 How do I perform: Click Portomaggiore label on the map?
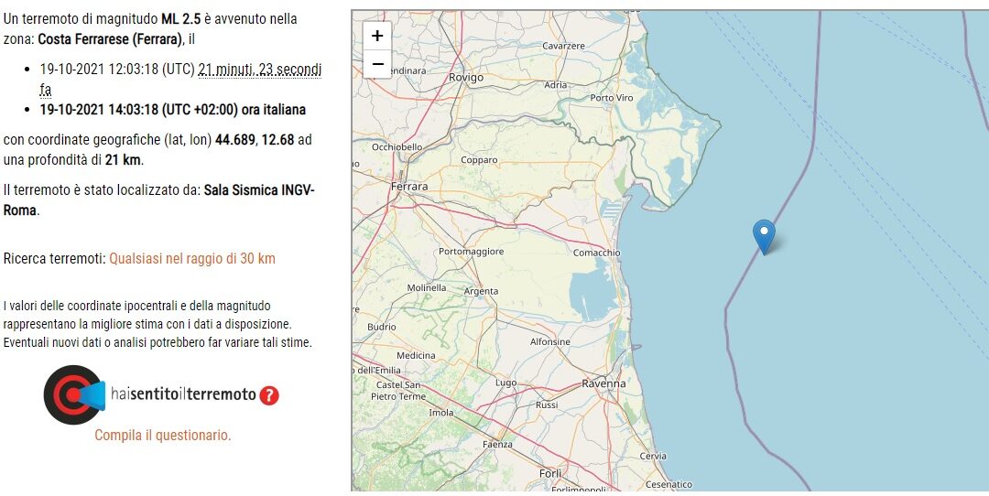coord(472,252)
